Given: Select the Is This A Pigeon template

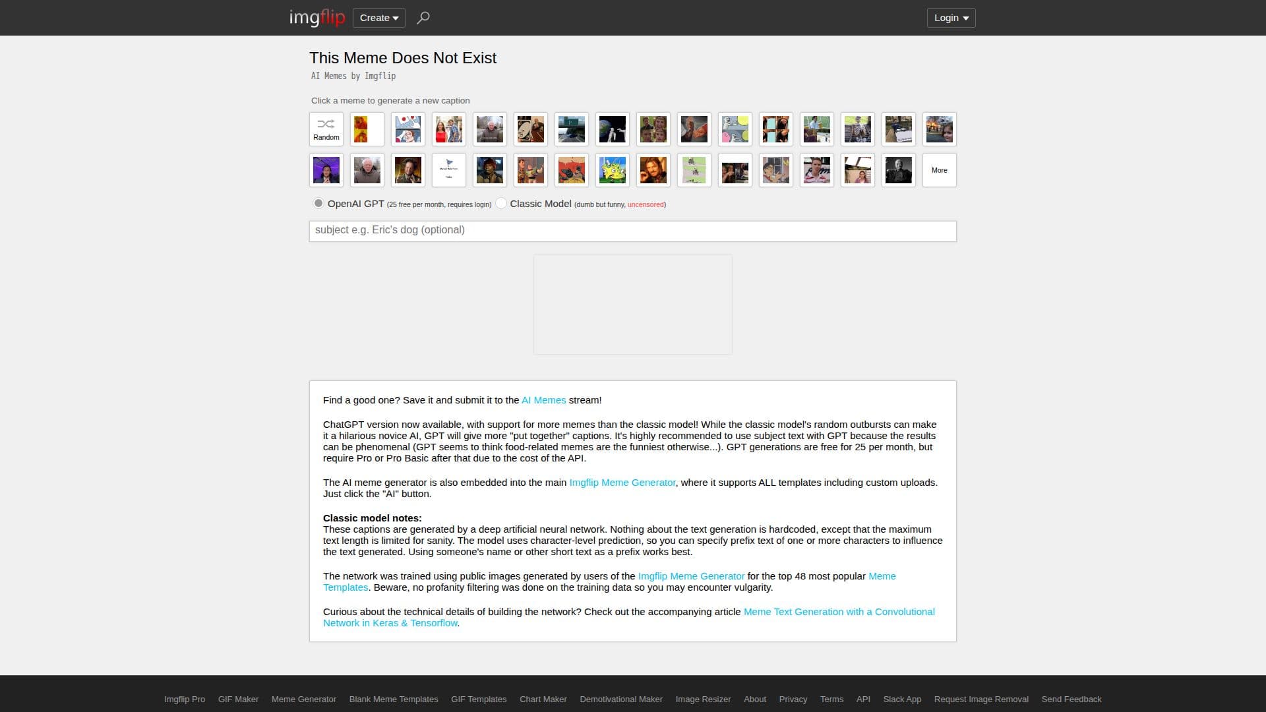Looking at the screenshot, I should (x=776, y=170).
